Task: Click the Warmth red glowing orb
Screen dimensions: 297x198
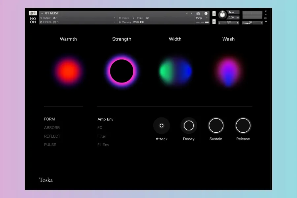Action: (68, 71)
